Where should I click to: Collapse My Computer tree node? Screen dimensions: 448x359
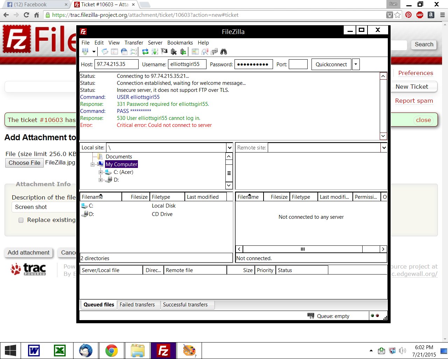(x=93, y=164)
